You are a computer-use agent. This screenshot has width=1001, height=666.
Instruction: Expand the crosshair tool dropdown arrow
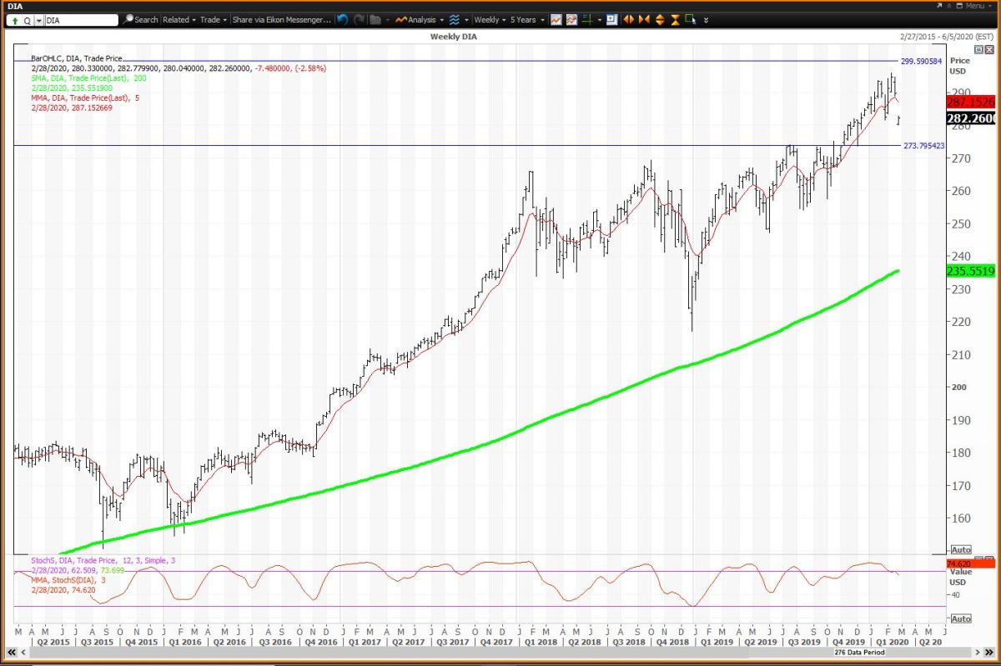point(600,19)
